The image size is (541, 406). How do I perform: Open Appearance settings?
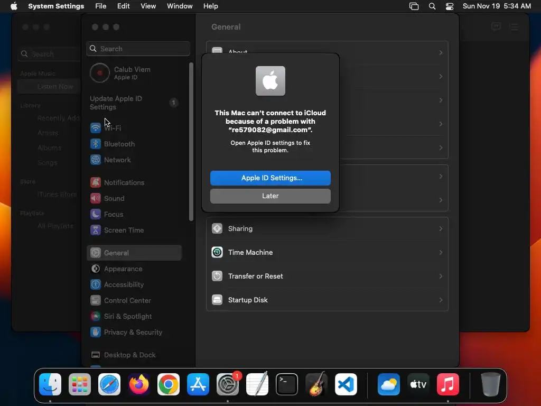(134, 269)
